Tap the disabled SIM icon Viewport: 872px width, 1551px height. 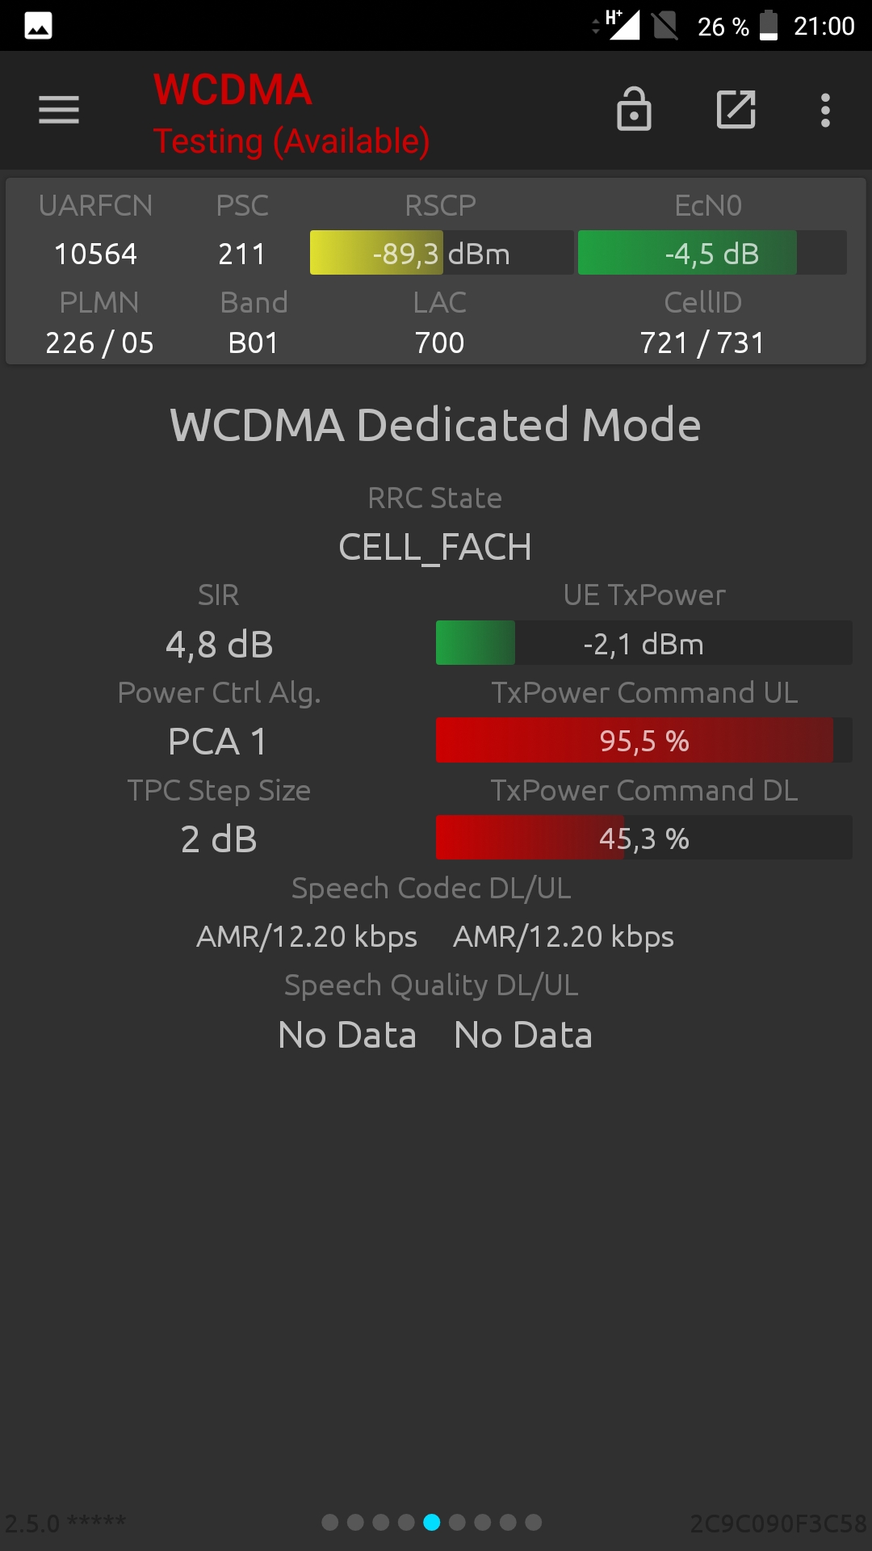click(x=664, y=25)
